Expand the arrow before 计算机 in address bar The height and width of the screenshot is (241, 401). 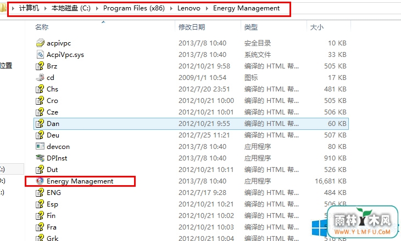(13, 8)
